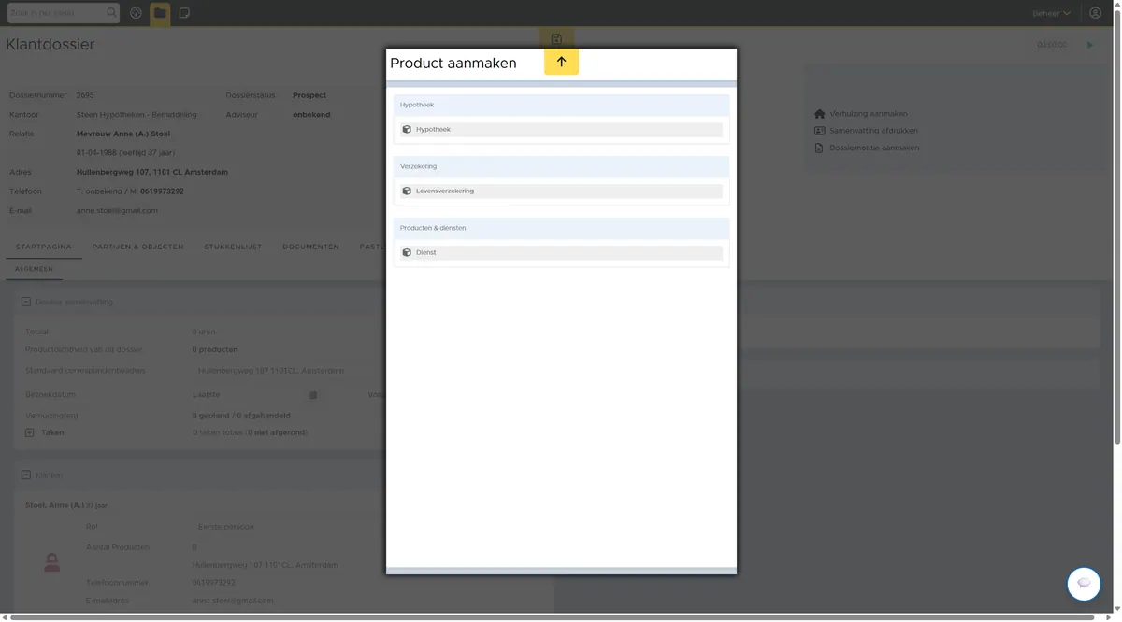
Task: Click the ID card icon for Samenvatting afdrukken
Action: click(x=820, y=131)
